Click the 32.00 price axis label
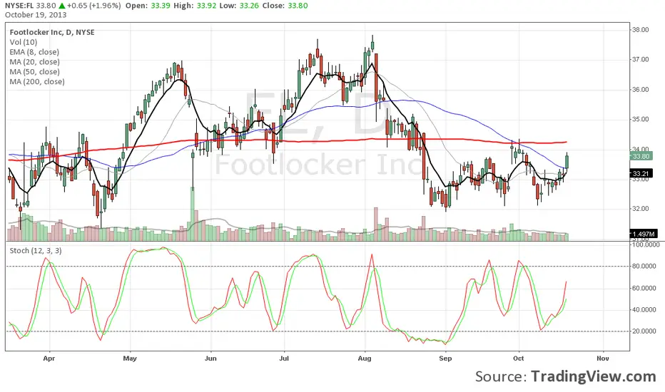The image size is (665, 392). pyautogui.click(x=641, y=209)
